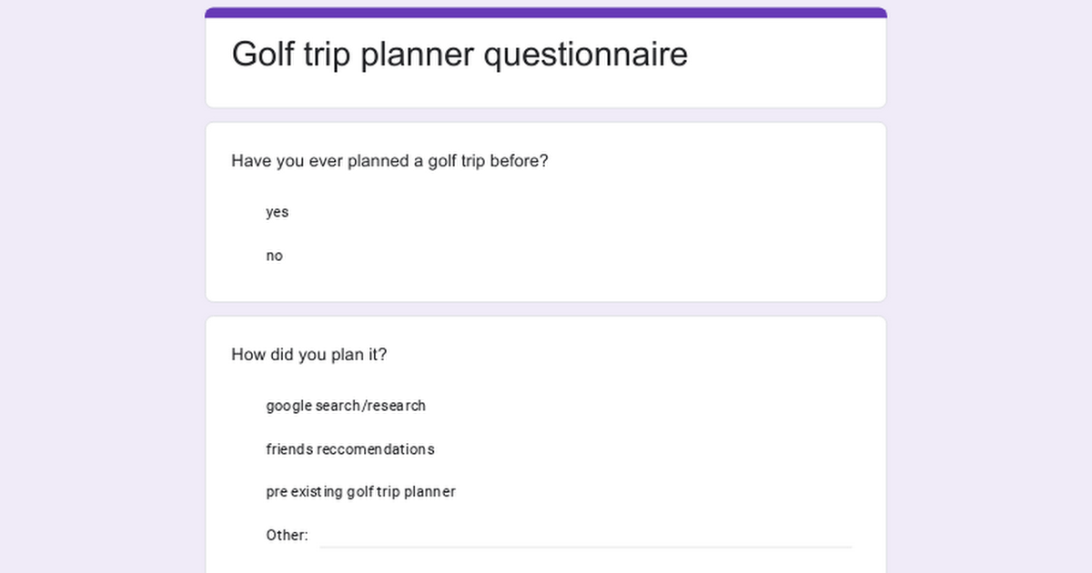This screenshot has height=573, width=1092.
Task: Click the word "google" in the first planning option
Action: 288,406
